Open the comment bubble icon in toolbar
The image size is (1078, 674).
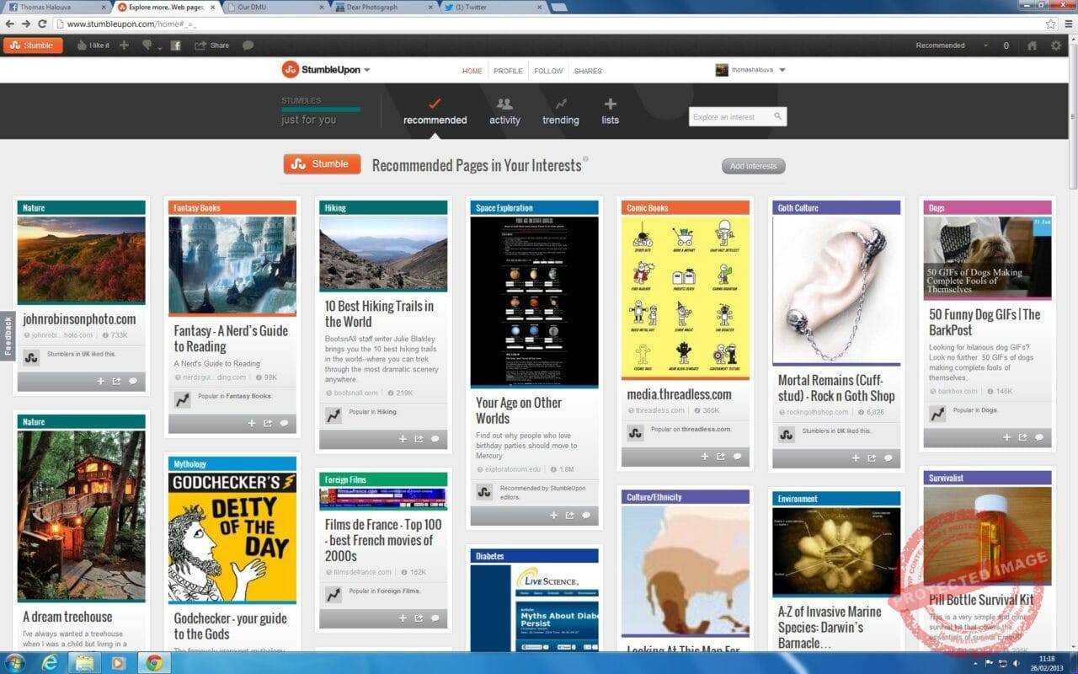pos(248,45)
